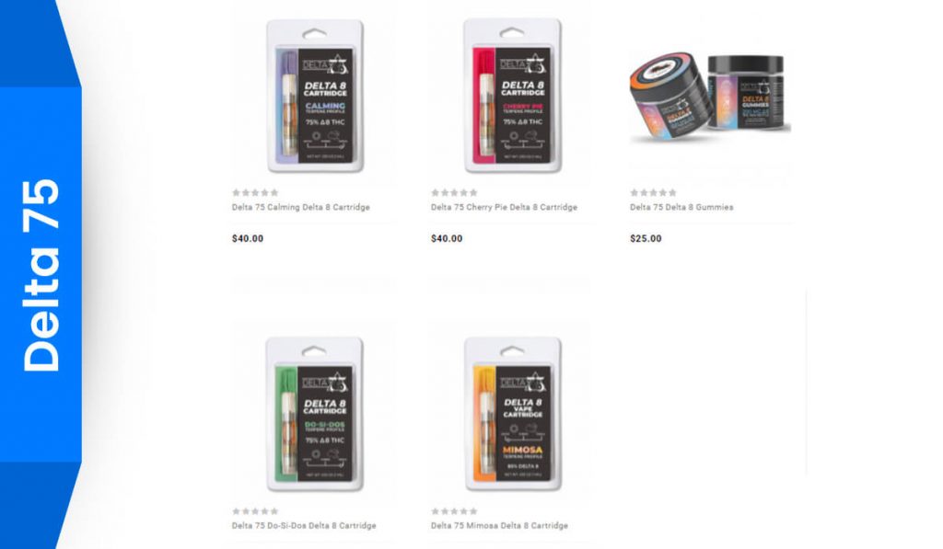Open the Do-Si-Dos cartridge product image

(315, 415)
